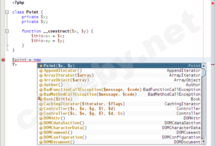Viewport: 215px width, 146px height.
Task: Click the red error icon in the gutter
Action: pos(3,60)
